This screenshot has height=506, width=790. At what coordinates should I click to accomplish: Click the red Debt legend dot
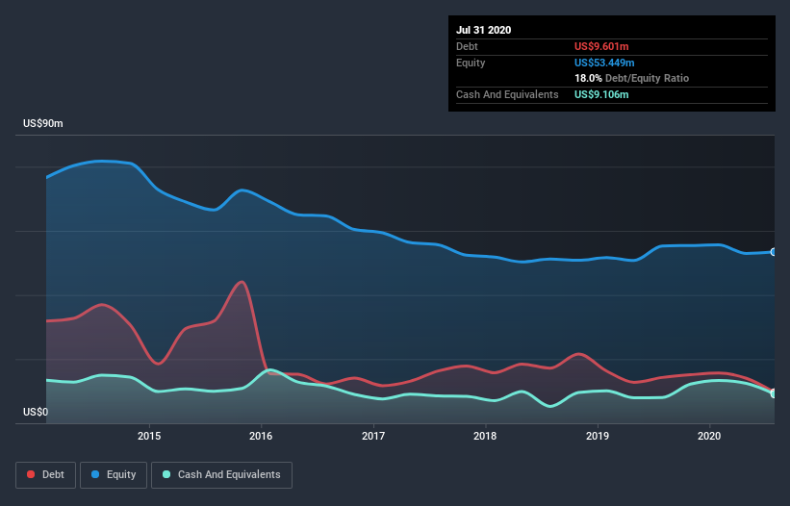31,474
